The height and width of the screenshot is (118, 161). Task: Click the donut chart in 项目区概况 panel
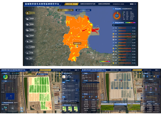coord(117,15)
